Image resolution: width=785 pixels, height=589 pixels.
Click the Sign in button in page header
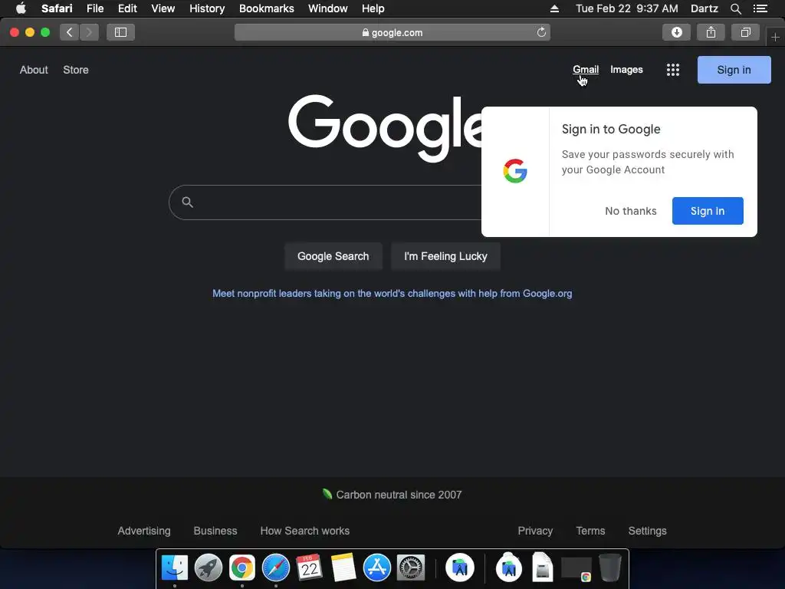click(734, 70)
